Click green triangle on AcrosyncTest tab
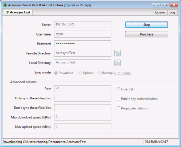 point(7,12)
